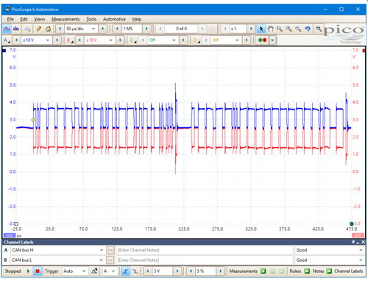Switch to spectrum mode icon
368x281 pixels.
16,29
